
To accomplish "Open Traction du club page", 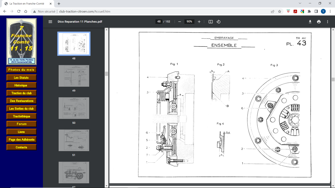I will (x=21, y=93).
